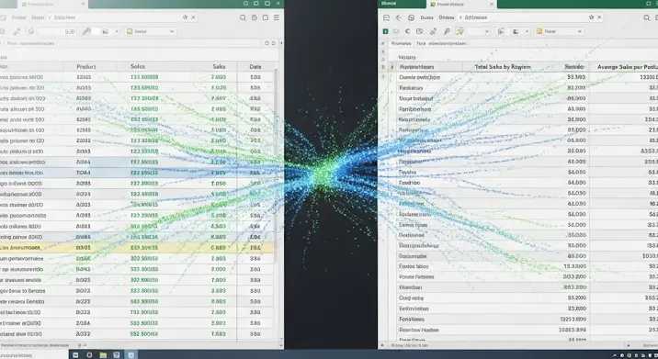658x359 pixels.
Task: Close the right window's document tab
Action: click(492, 4)
